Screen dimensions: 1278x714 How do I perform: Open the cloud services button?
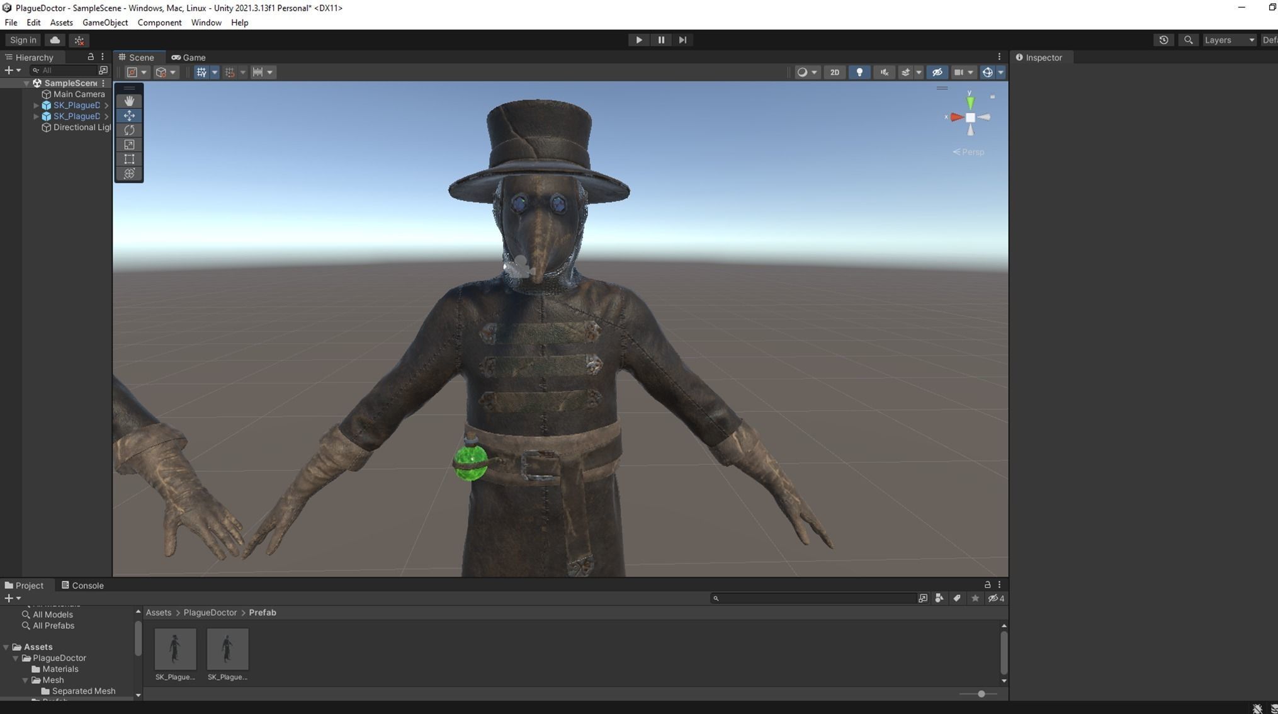pos(55,40)
